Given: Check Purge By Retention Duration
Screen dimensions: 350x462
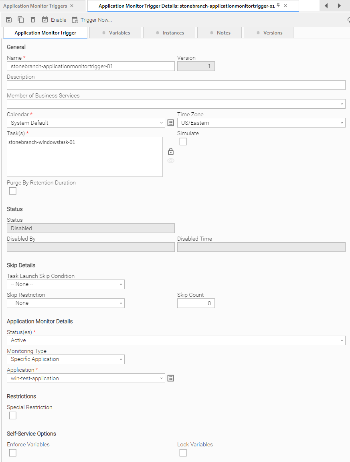Looking at the screenshot, I should 13,191.
